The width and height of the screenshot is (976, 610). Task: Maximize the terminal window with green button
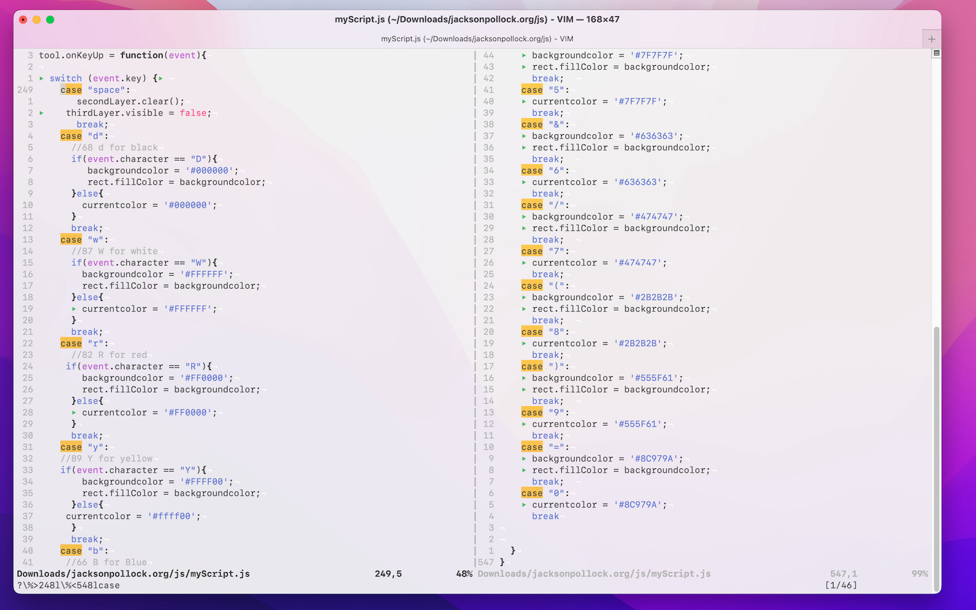click(50, 20)
